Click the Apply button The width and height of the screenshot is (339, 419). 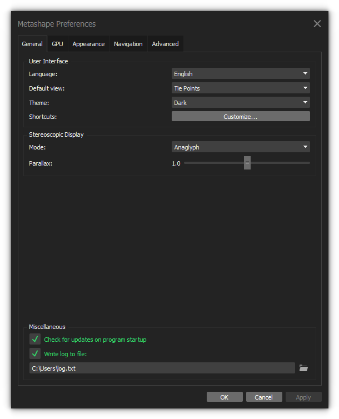(303, 397)
